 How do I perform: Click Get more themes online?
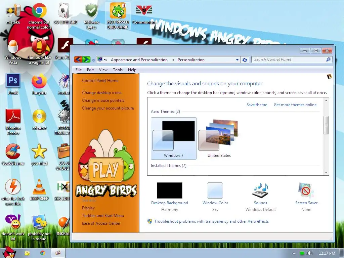click(295, 105)
